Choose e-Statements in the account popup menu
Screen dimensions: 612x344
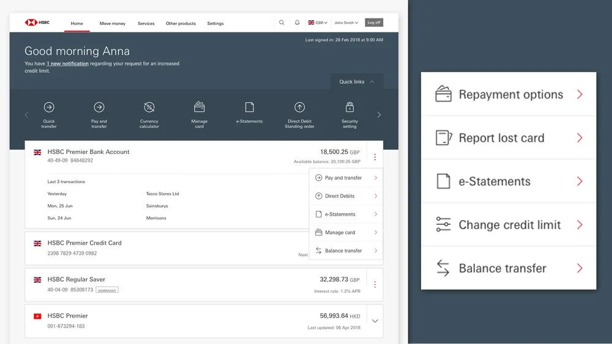coord(346,214)
